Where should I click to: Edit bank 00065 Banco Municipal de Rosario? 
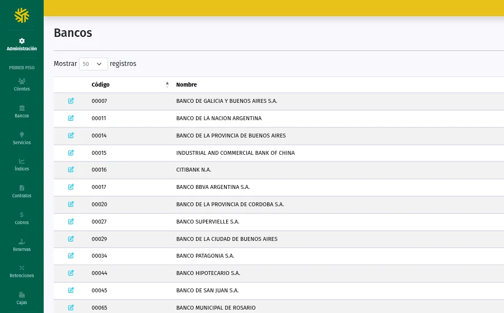coord(71,307)
